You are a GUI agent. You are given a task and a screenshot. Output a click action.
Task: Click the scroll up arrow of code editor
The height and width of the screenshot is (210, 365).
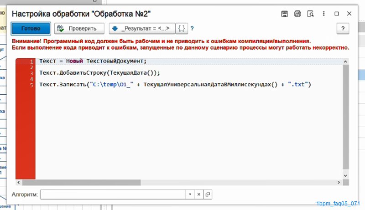[346, 61]
